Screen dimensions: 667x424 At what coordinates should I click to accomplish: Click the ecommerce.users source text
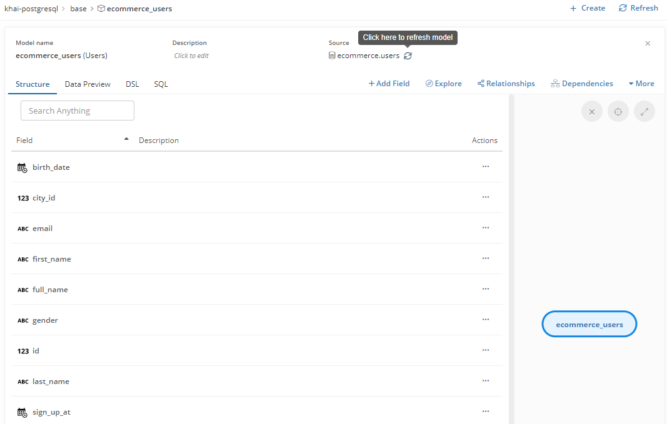[368, 56]
